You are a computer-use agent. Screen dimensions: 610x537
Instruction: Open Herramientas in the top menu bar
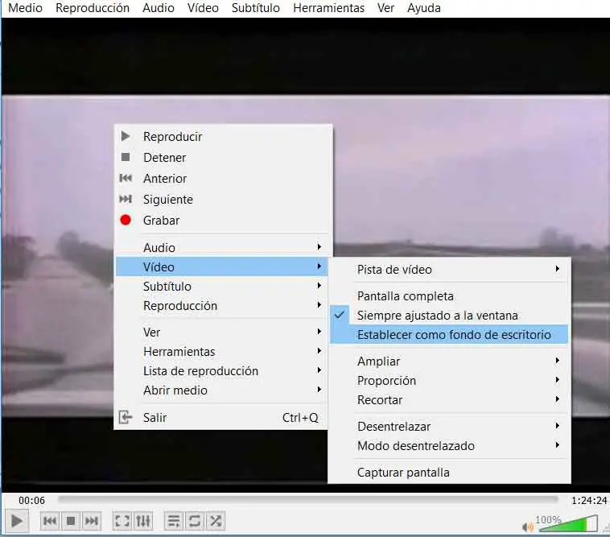tap(328, 8)
